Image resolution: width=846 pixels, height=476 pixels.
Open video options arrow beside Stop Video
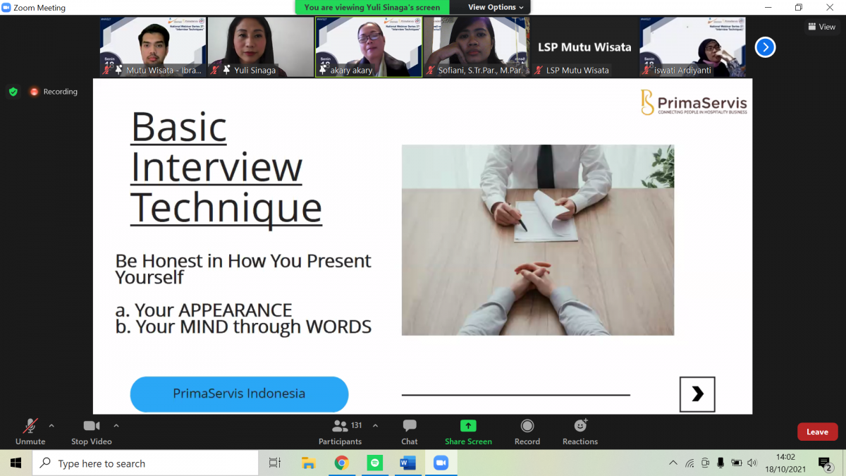click(x=116, y=426)
